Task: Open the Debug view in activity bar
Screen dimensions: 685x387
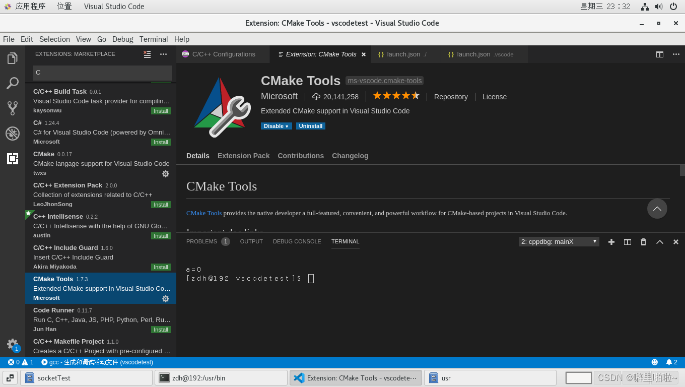Action: 13,134
